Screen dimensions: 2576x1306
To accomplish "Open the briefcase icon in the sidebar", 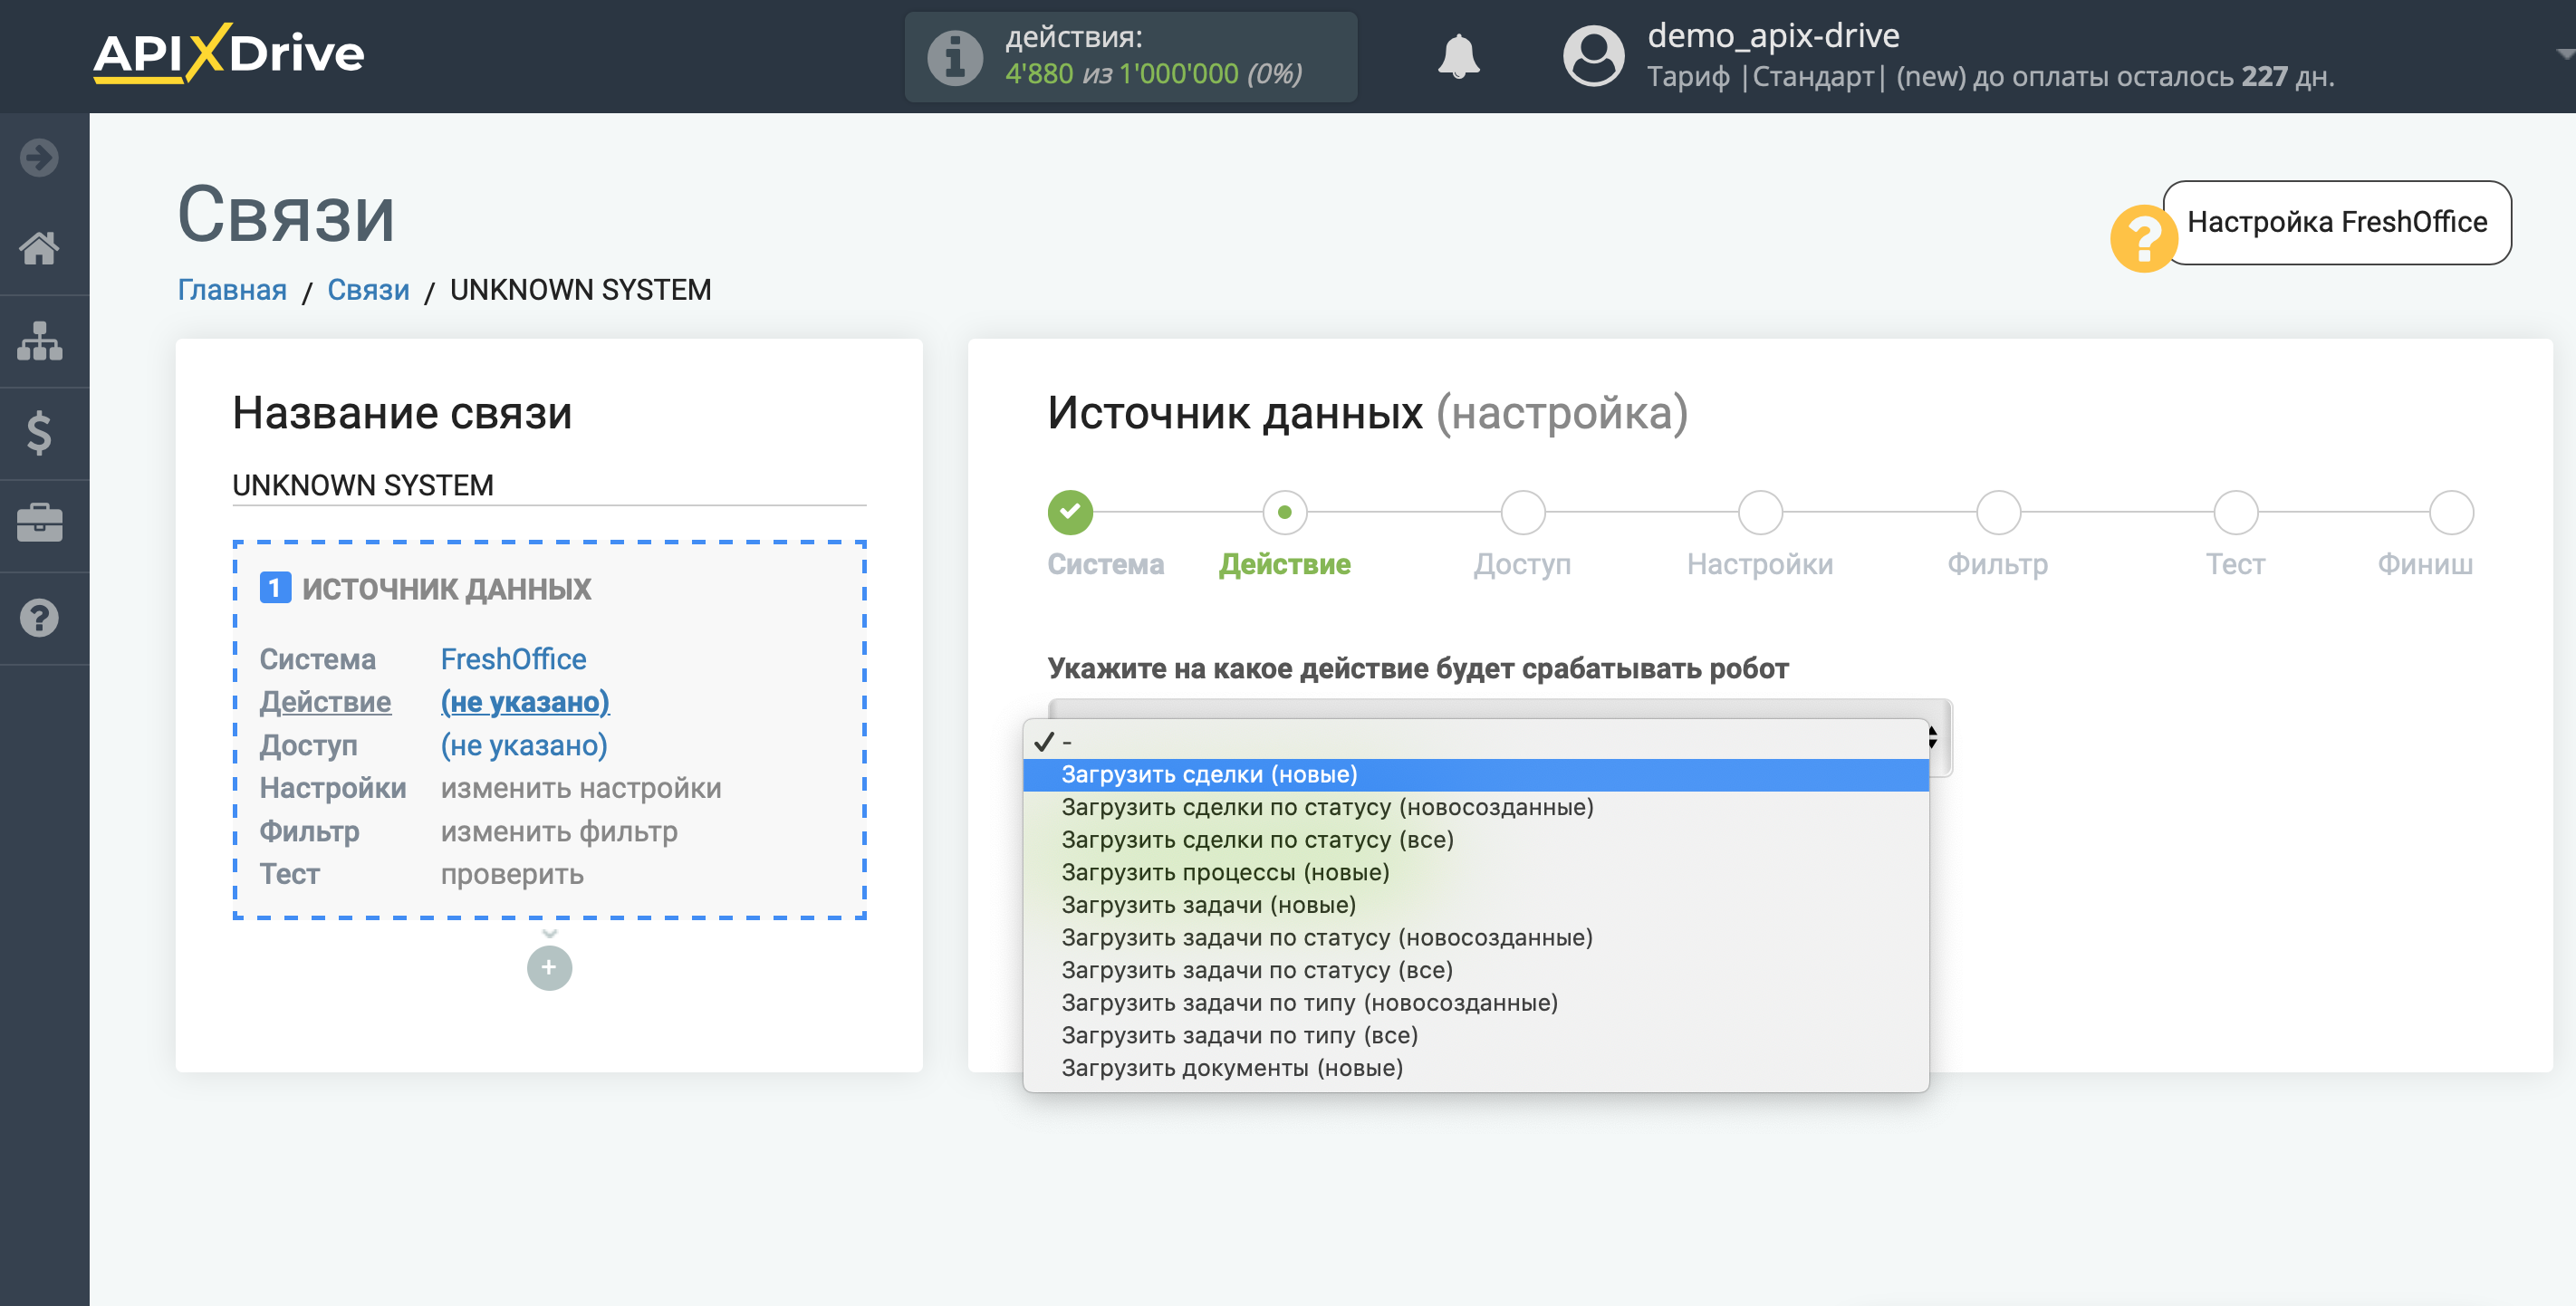I will [40, 524].
